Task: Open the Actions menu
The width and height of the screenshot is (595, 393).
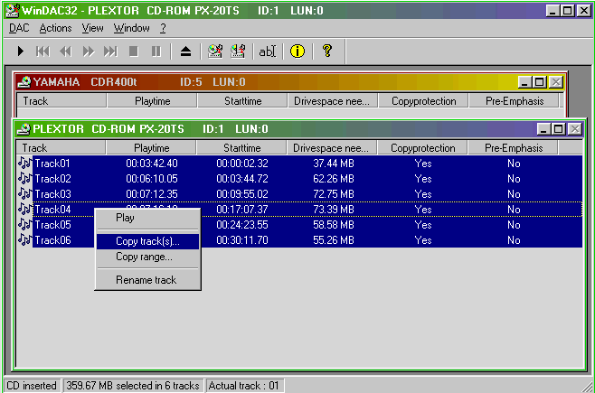Action: (55, 28)
